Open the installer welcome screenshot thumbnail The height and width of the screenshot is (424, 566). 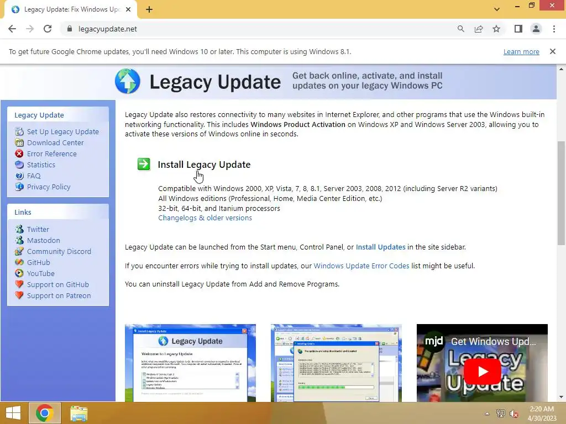[x=190, y=363]
